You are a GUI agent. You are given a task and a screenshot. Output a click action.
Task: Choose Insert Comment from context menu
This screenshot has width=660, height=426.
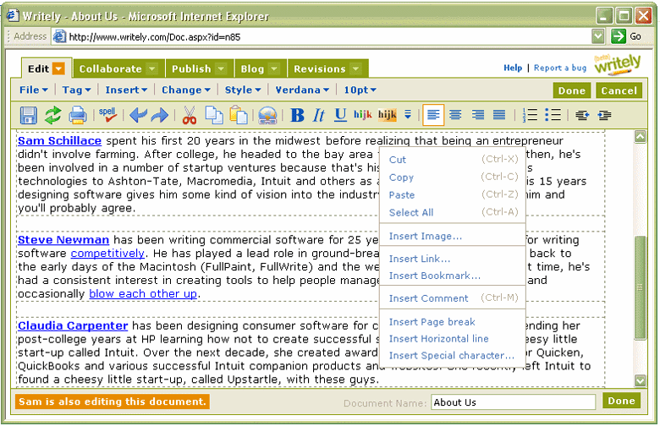453,298
